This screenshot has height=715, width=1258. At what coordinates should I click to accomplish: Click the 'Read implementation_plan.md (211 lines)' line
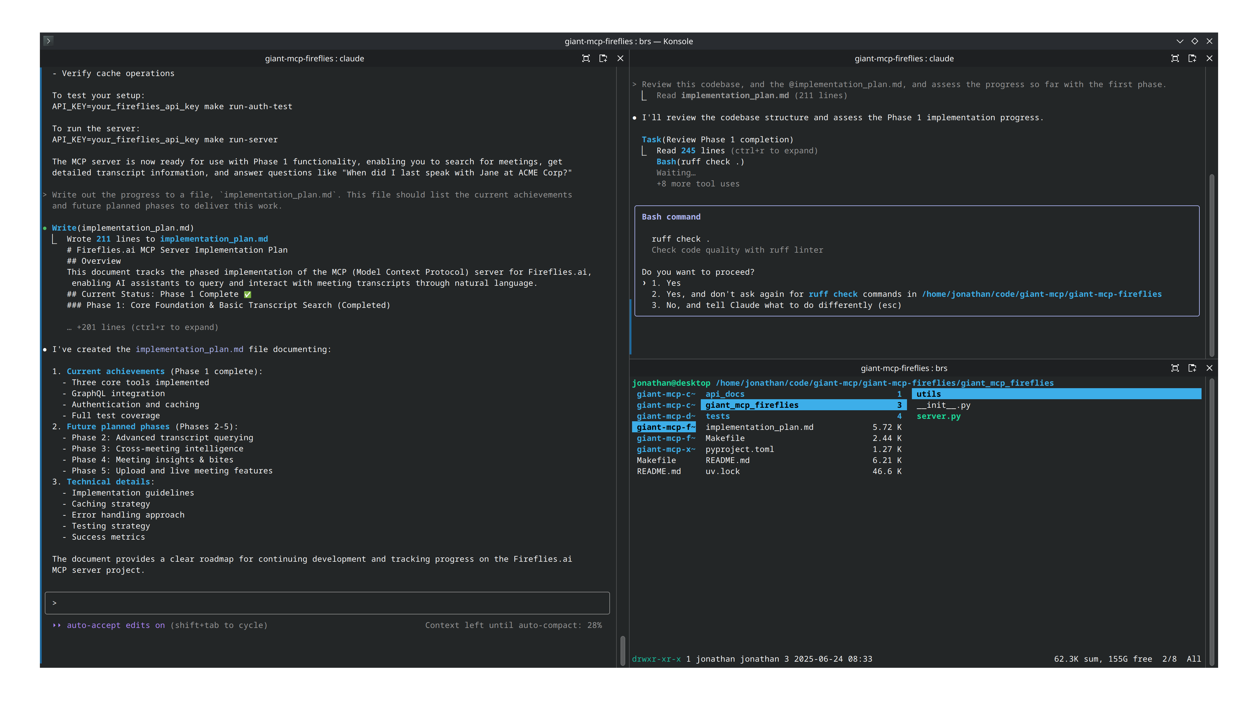[x=752, y=95]
